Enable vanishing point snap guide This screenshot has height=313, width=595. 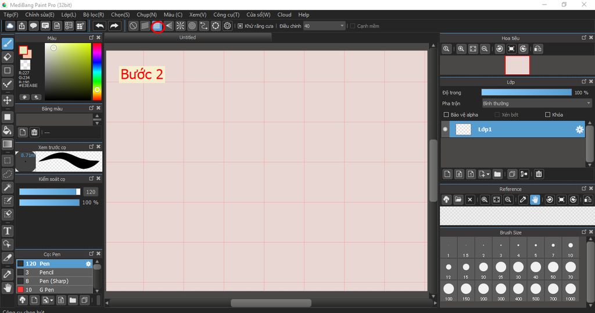click(169, 26)
